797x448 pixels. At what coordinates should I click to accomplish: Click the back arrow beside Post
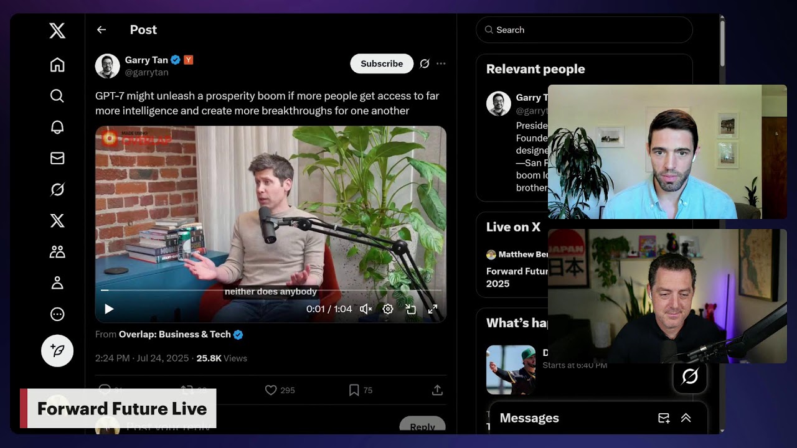[101, 30]
